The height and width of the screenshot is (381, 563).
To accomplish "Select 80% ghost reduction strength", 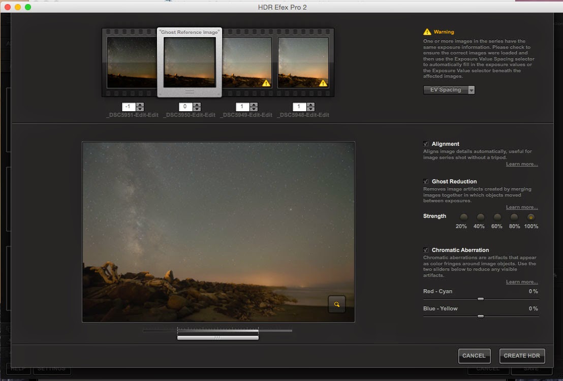I will coord(514,217).
